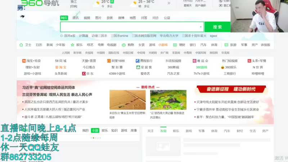Open the 人民网 news site link

66,53
